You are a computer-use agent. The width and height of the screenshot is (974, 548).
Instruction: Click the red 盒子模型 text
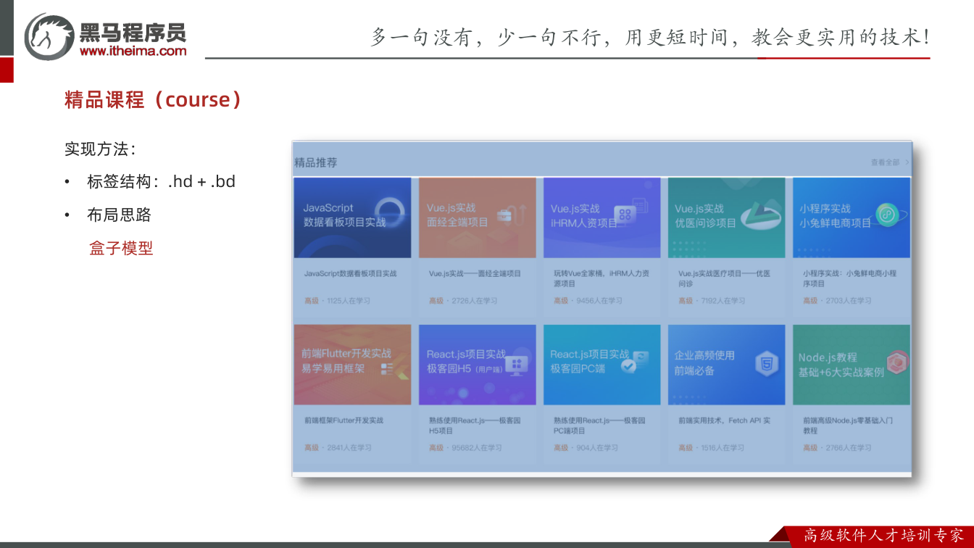pyautogui.click(x=121, y=248)
